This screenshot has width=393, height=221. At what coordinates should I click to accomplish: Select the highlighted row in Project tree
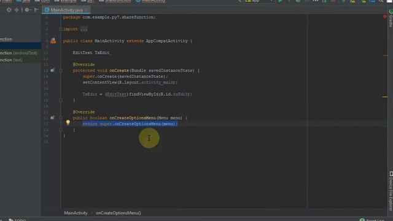(20, 45)
